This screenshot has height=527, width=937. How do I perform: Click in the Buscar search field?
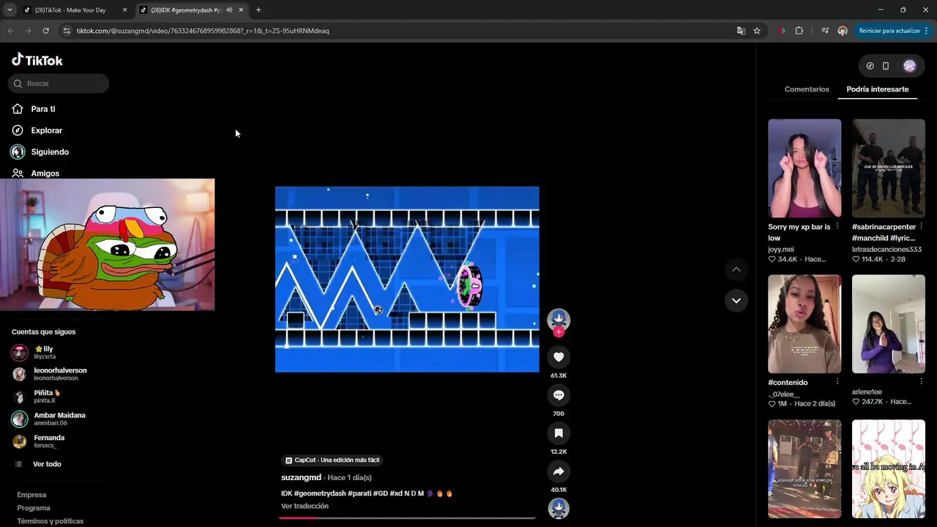pyautogui.click(x=59, y=83)
